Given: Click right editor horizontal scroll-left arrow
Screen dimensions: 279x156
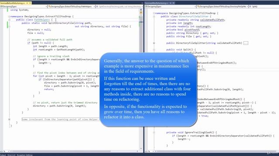Looking at the screenshot, I should 156,151.
